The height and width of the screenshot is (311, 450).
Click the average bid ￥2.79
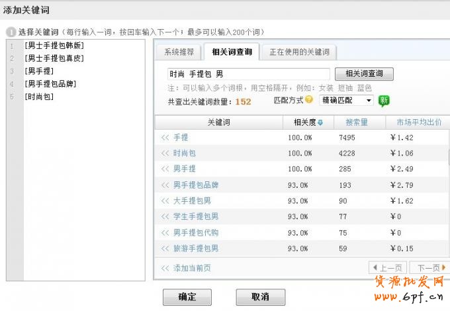pyautogui.click(x=402, y=185)
